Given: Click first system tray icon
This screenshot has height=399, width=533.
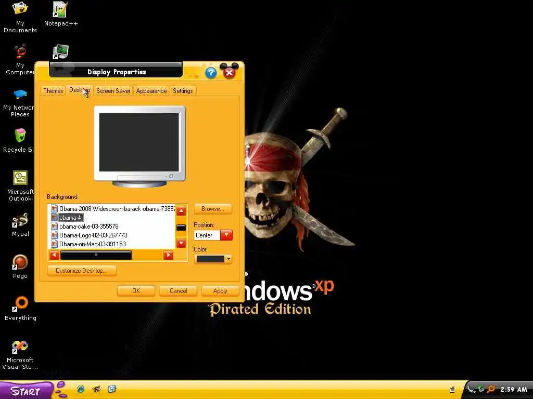Looking at the screenshot, I should (472, 389).
